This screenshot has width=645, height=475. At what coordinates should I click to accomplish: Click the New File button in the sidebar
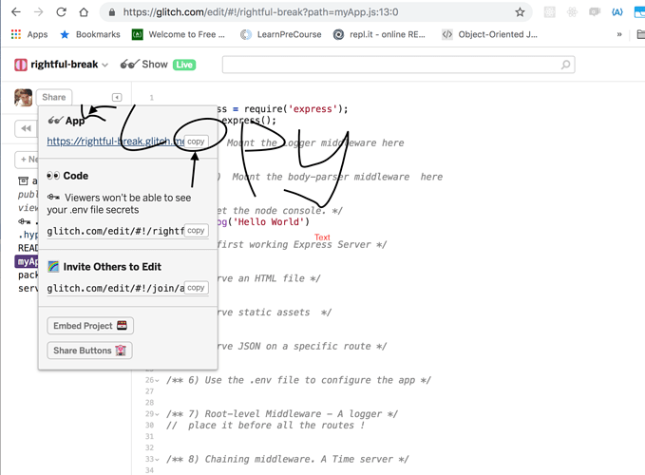tap(27, 160)
